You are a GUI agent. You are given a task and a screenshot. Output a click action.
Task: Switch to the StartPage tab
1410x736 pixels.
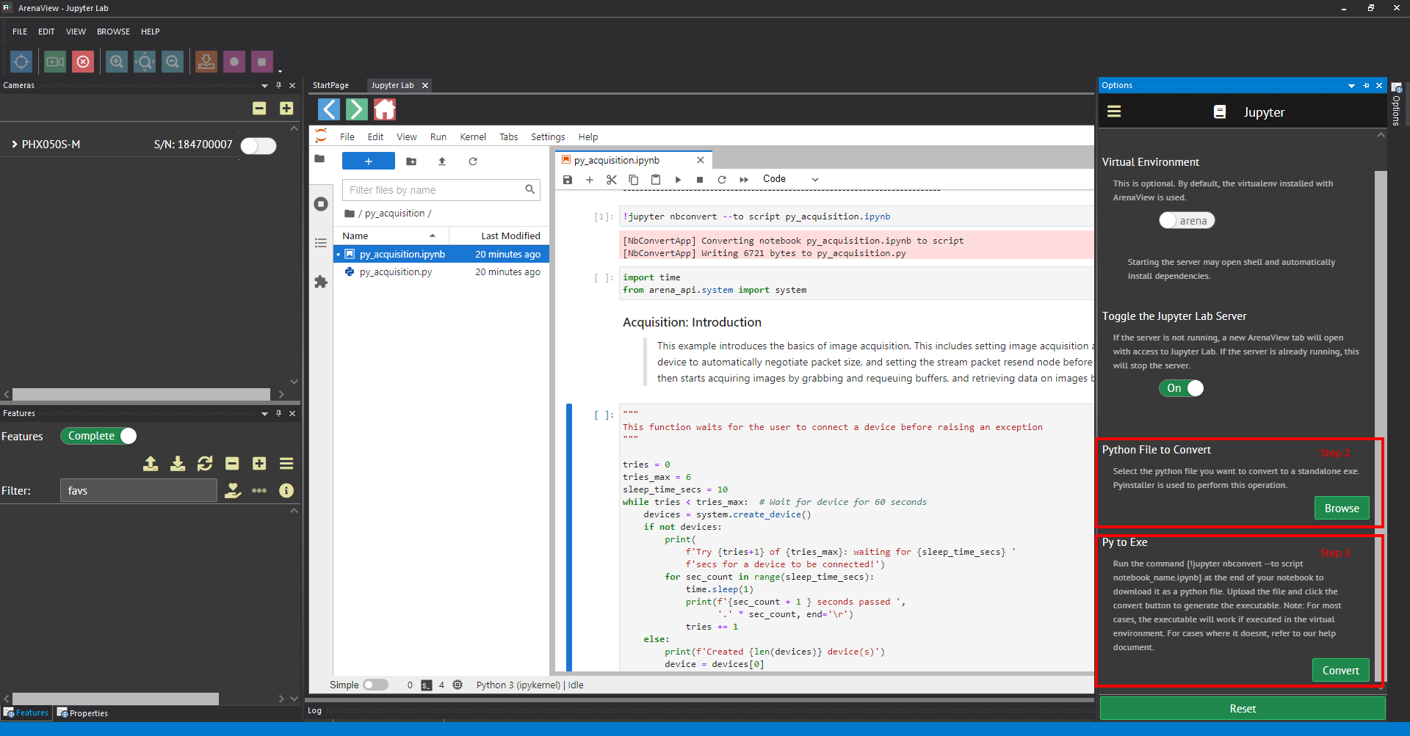click(330, 85)
